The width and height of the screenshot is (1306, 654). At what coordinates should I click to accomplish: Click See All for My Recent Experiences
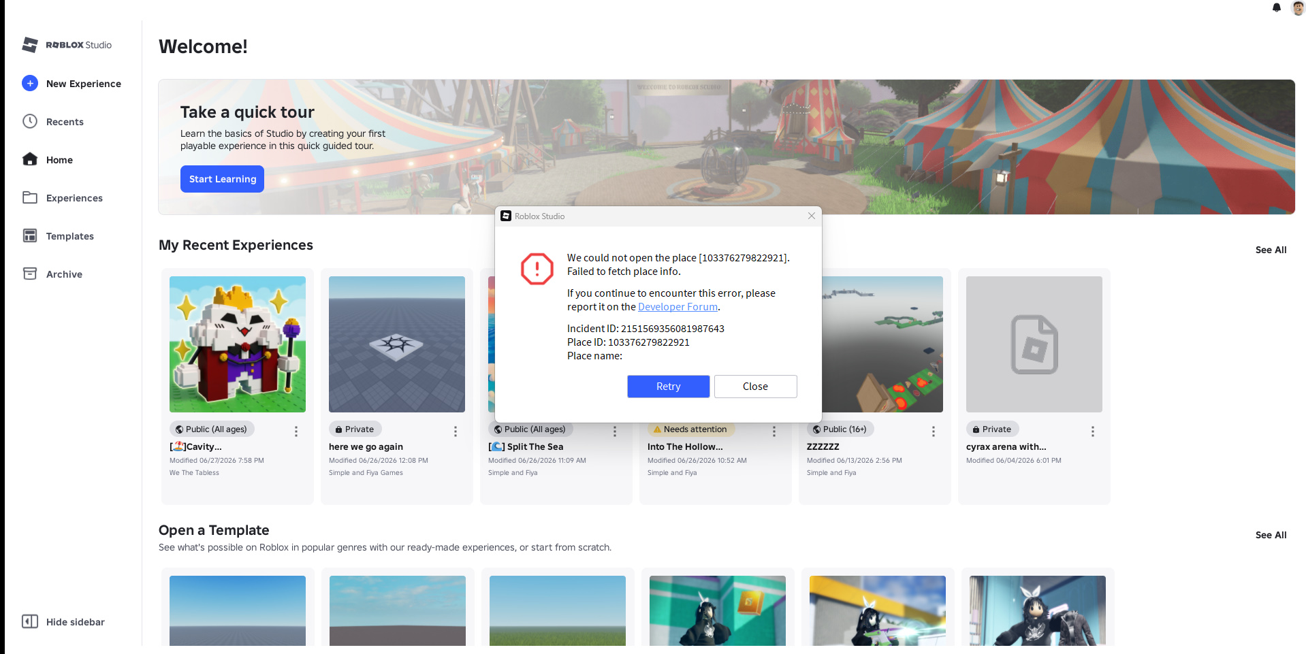pos(1271,250)
